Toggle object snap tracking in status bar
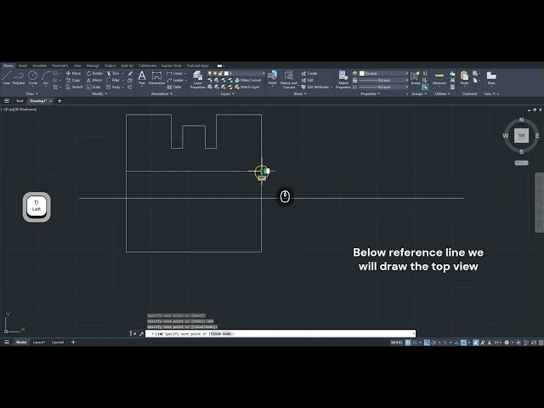This screenshot has height=408, width=544. coord(457,343)
